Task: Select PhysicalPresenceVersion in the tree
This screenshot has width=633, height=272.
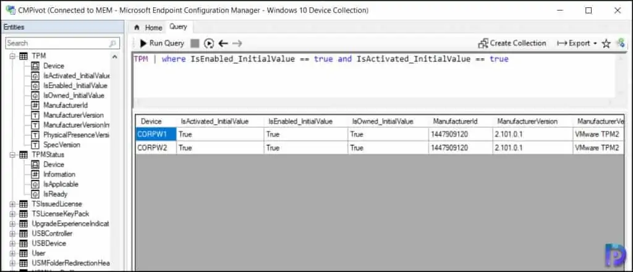Action: tap(76, 135)
